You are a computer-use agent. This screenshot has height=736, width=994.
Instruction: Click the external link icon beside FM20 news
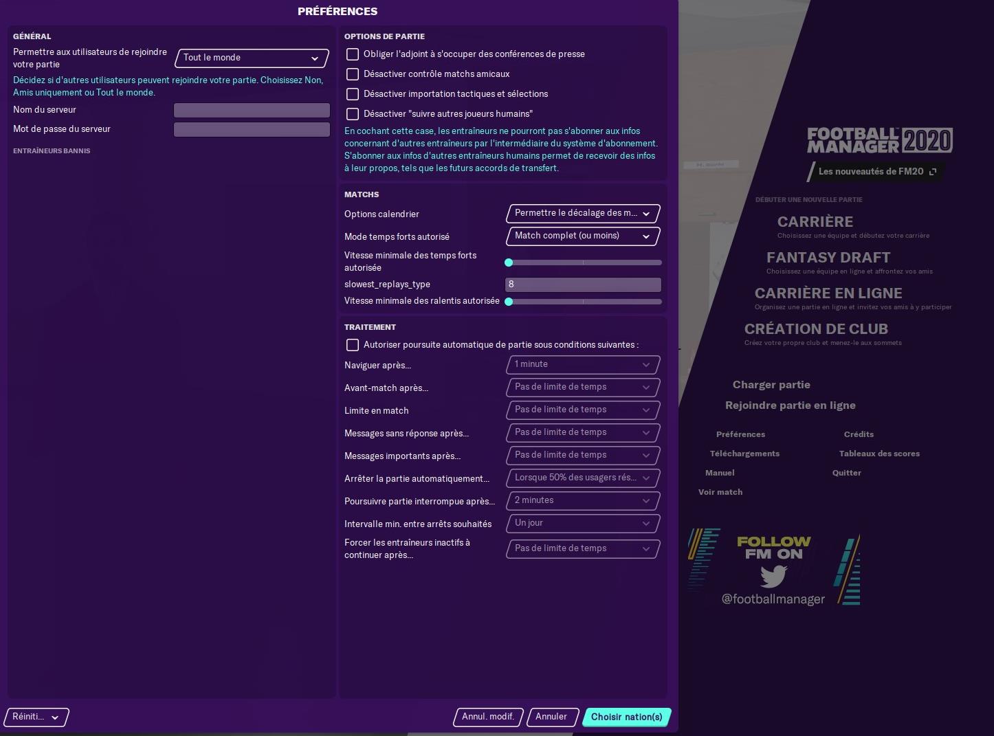(933, 172)
